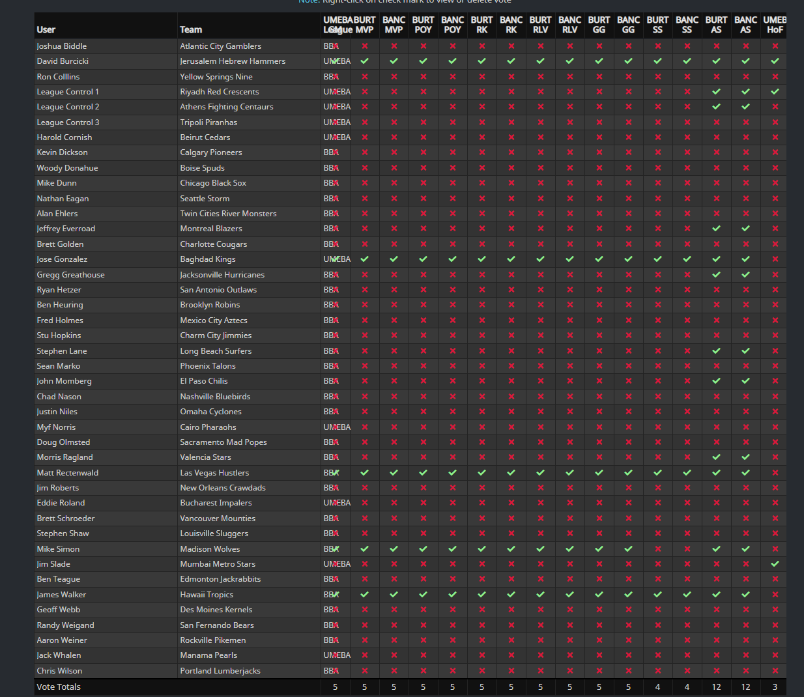Select user name Woody Donahue
The image size is (804, 697).
67,168
